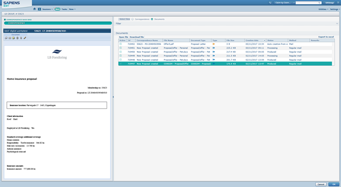Open the tasks count badge
341x187 pixels.
tap(57, 9)
